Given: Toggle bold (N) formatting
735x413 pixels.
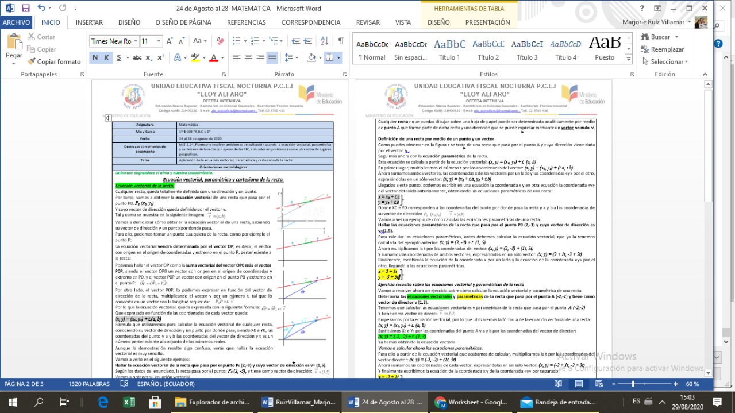Looking at the screenshot, I should 95,57.
